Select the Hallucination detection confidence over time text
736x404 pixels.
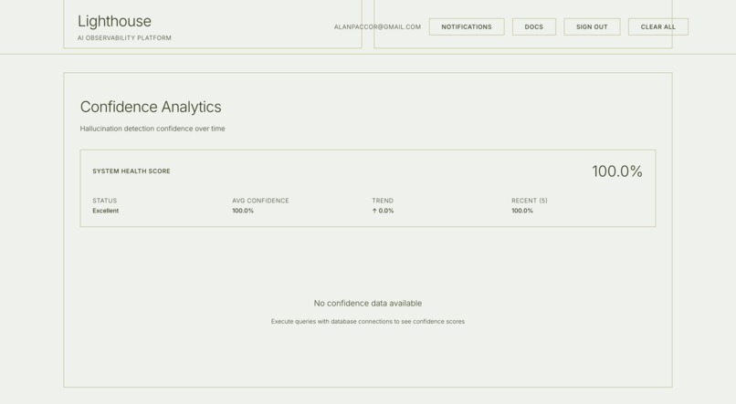[x=152, y=129]
